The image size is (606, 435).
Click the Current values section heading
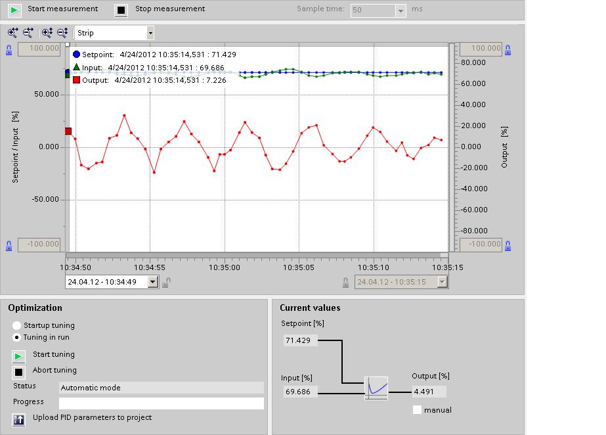[x=310, y=308]
